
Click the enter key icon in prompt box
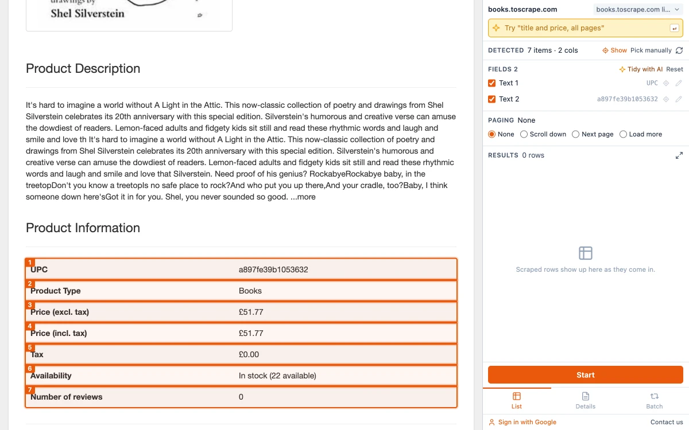[674, 28]
